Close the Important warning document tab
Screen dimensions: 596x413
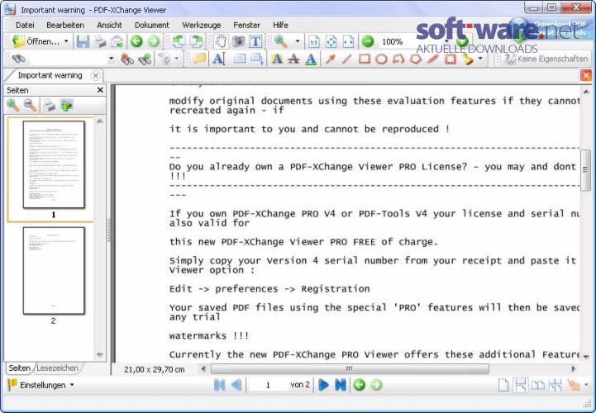point(96,75)
